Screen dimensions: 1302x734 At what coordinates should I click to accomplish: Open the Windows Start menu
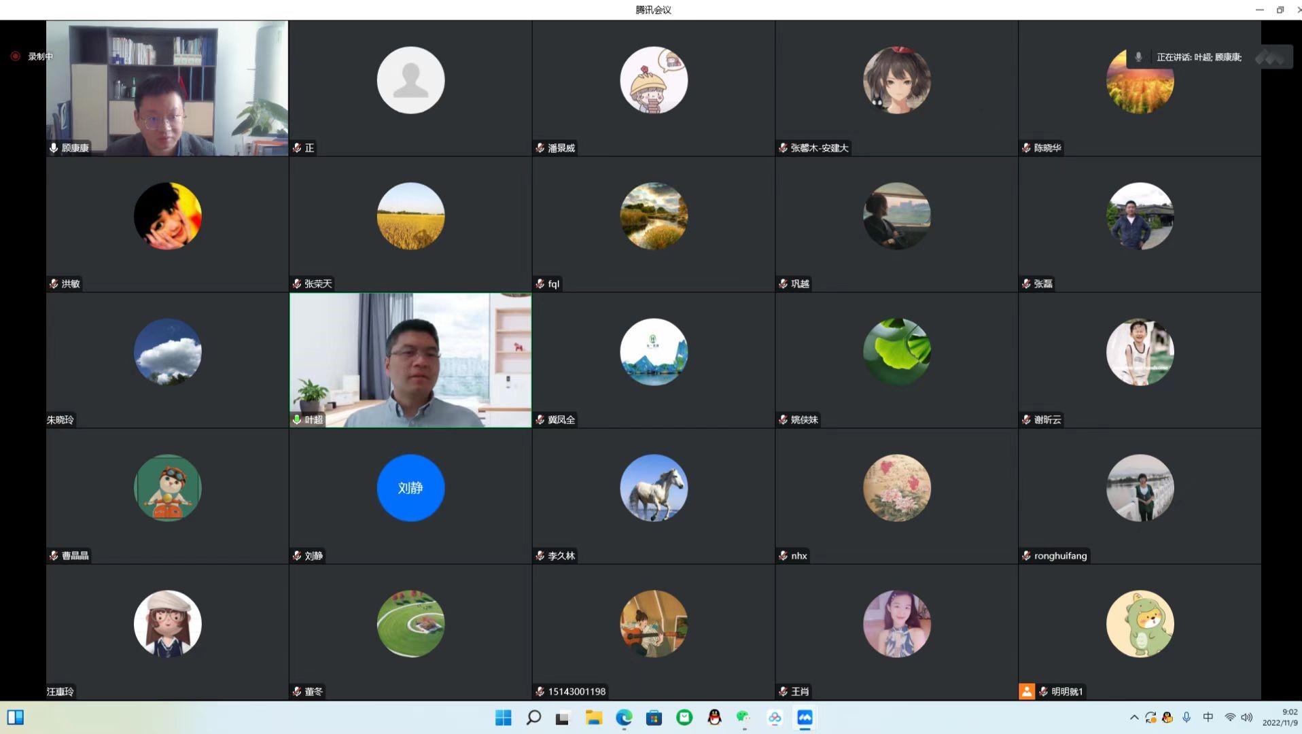point(504,718)
